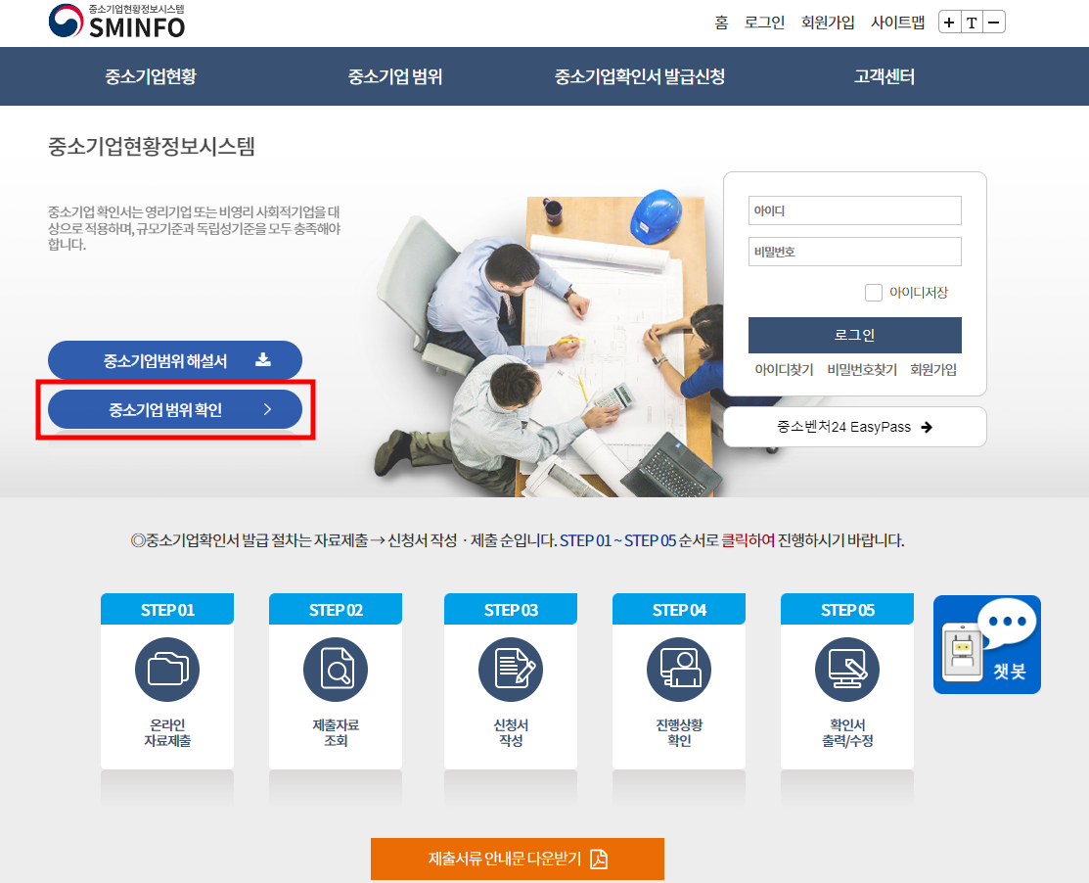The image size is (1089, 883).
Task: Open the 사이트맵 link
Action: pyautogui.click(x=897, y=23)
